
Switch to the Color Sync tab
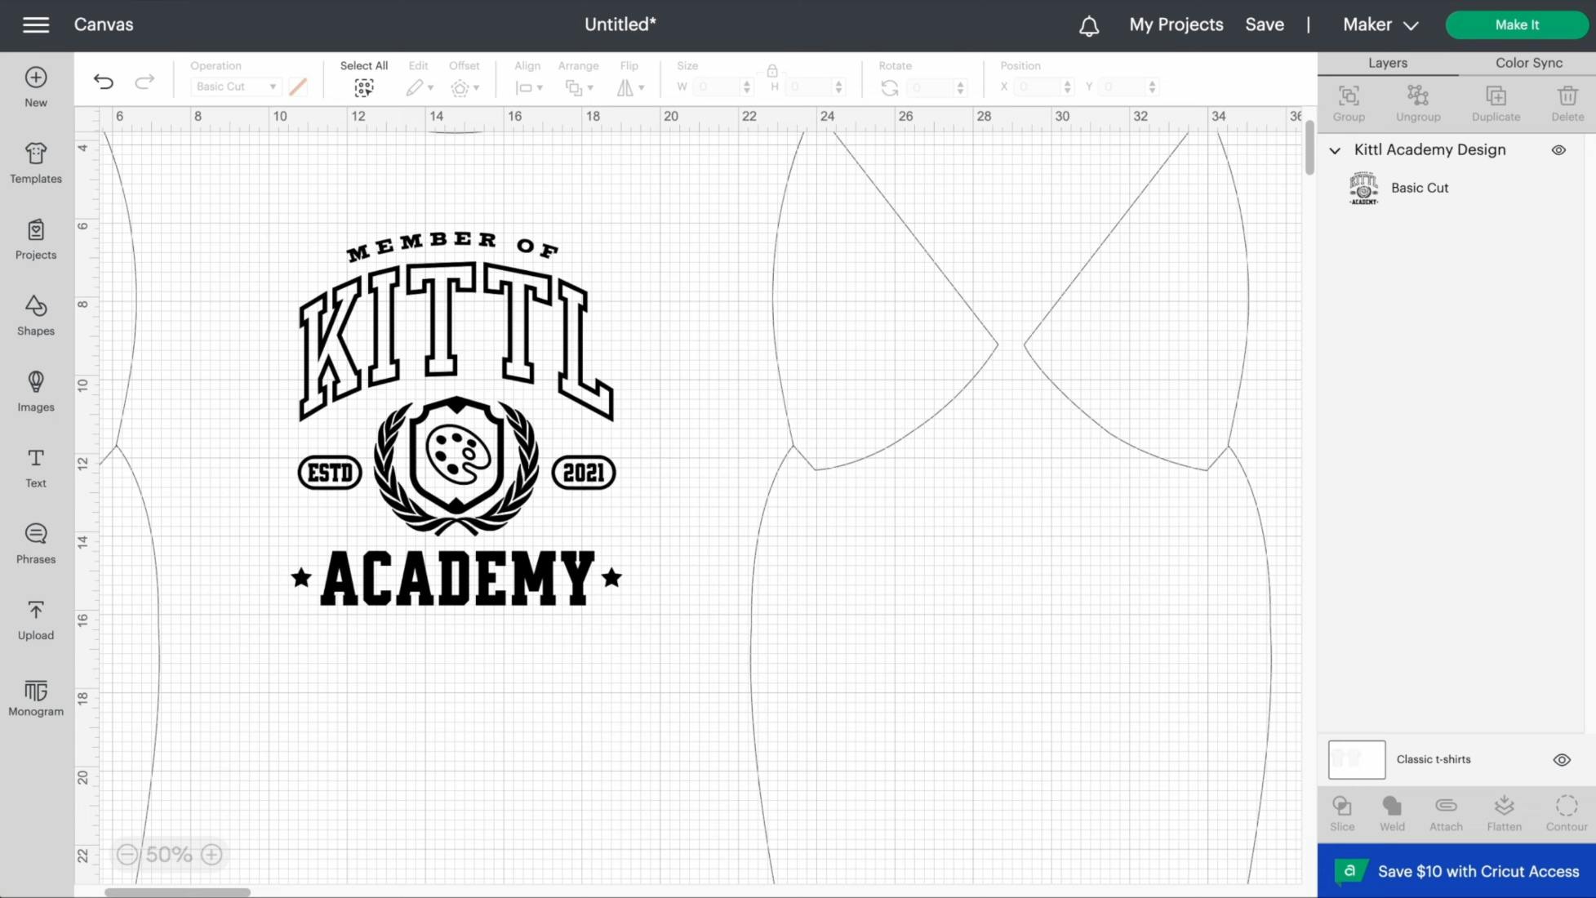(x=1528, y=62)
